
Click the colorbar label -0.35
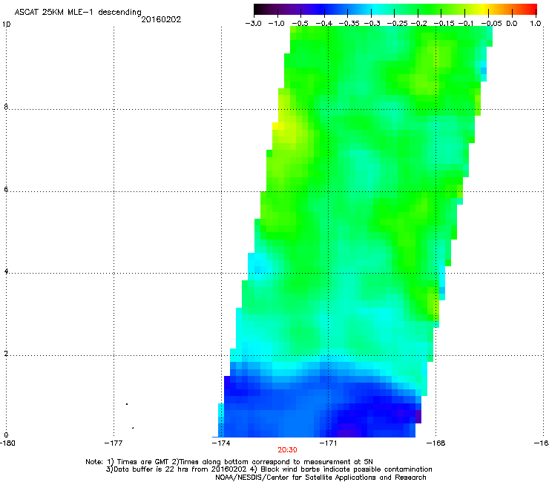(x=349, y=24)
